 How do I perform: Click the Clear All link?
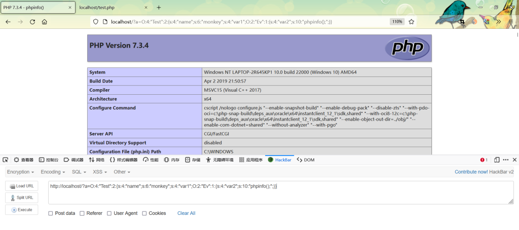[x=186, y=213]
